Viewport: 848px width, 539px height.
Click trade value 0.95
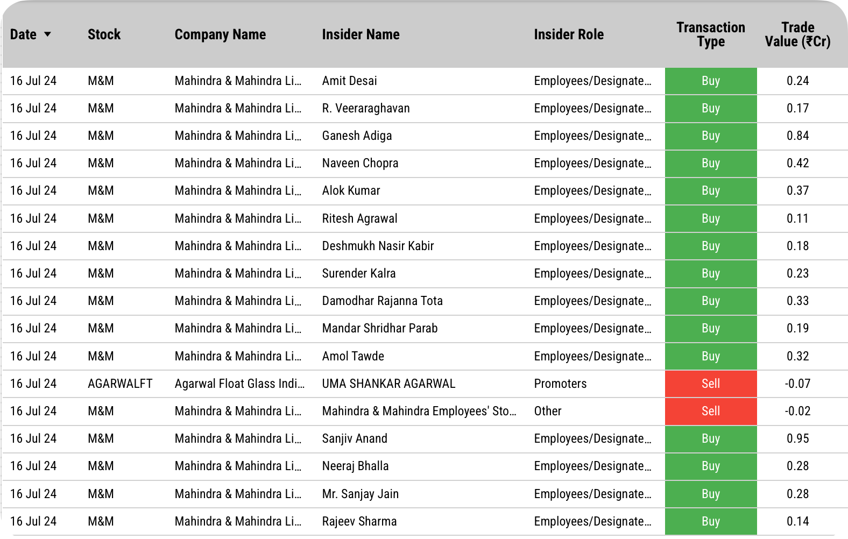click(797, 438)
